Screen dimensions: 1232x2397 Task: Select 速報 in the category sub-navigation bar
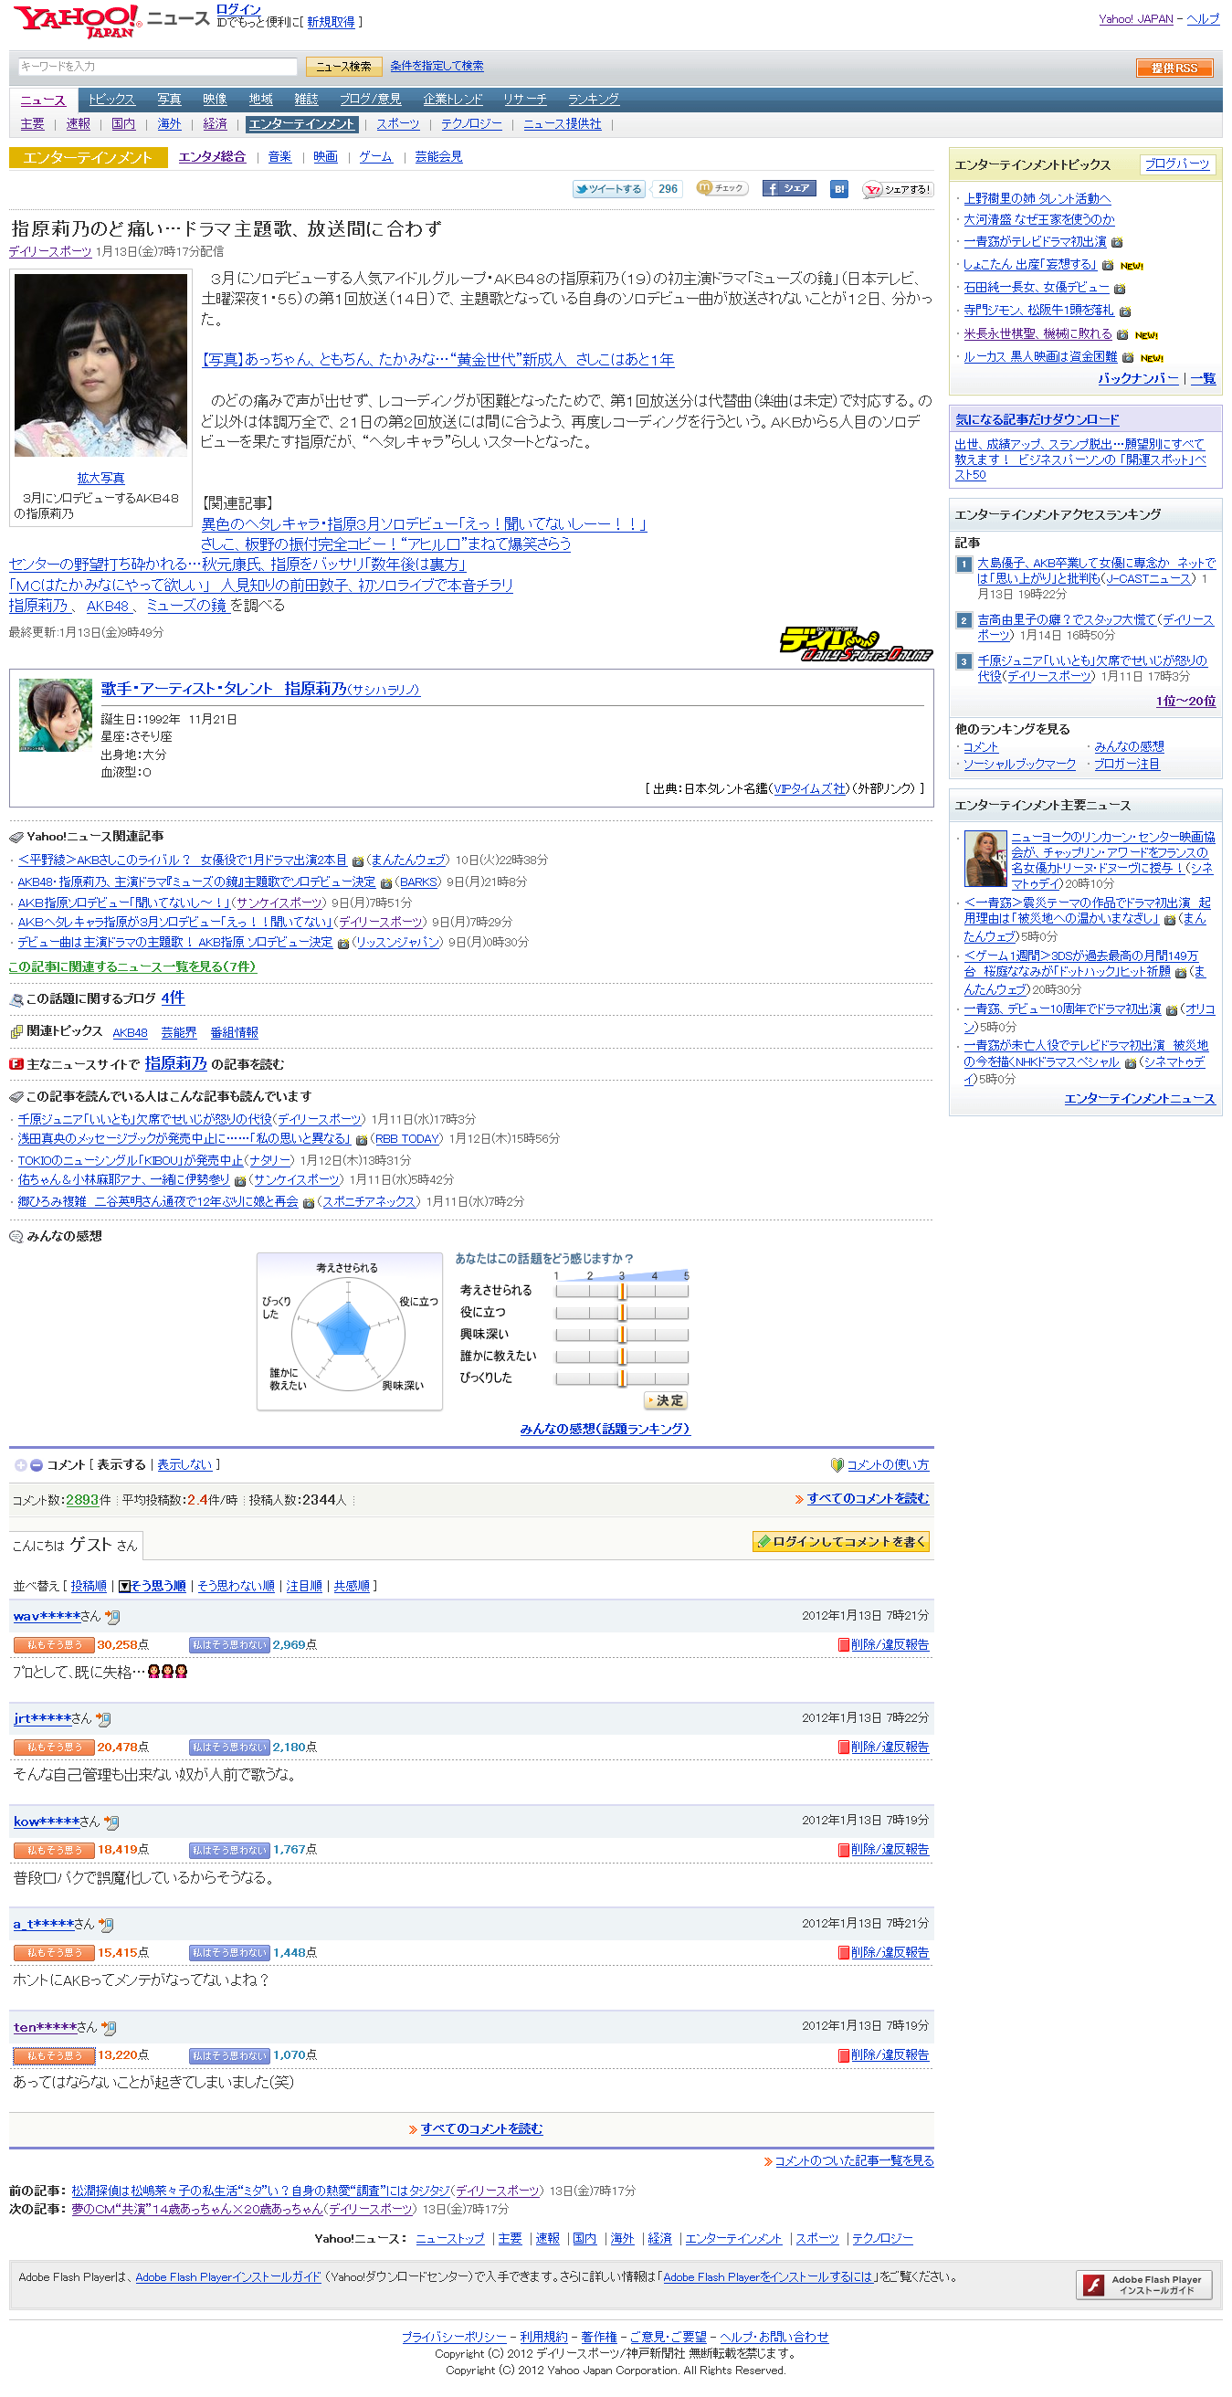pos(79,123)
